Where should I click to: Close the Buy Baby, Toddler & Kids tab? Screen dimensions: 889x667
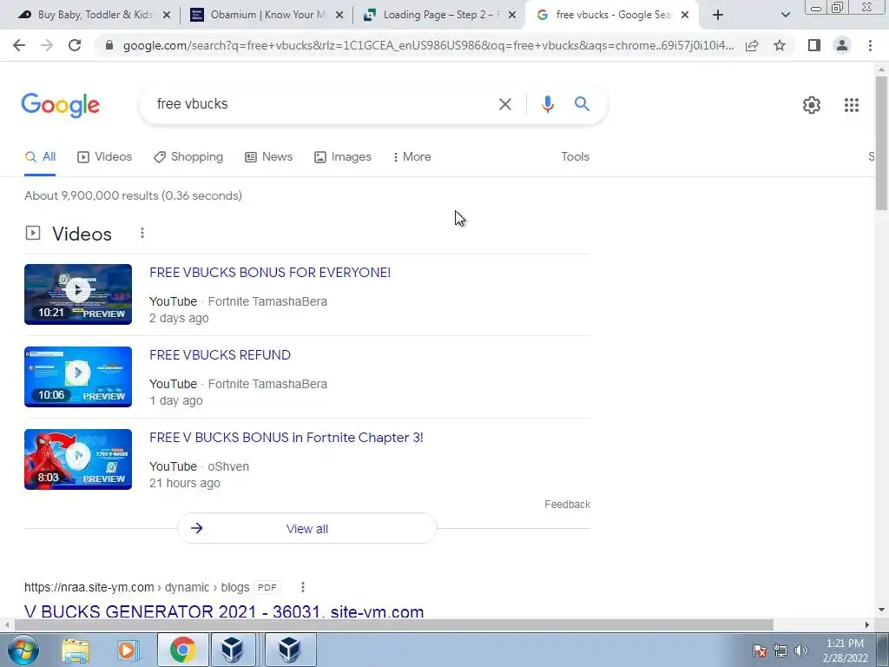click(x=167, y=16)
